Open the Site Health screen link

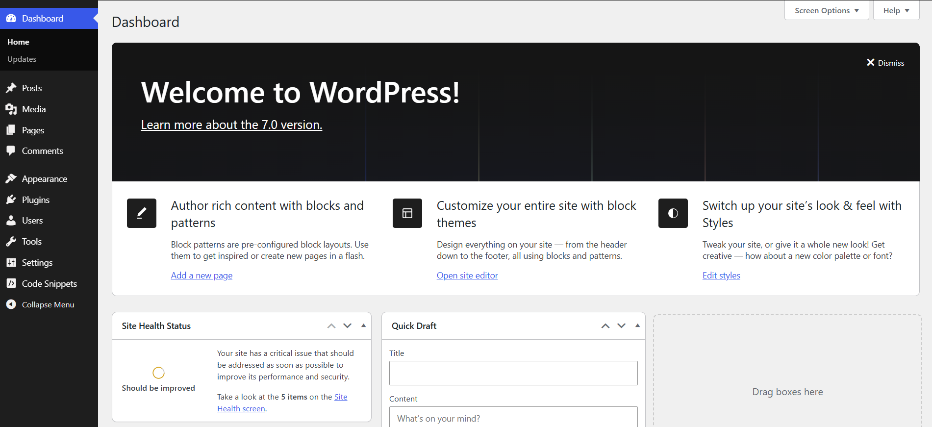coord(282,403)
